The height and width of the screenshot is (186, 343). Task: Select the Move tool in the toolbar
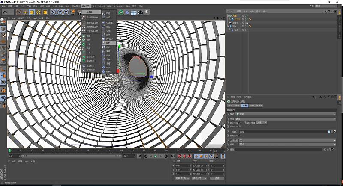(25, 12)
